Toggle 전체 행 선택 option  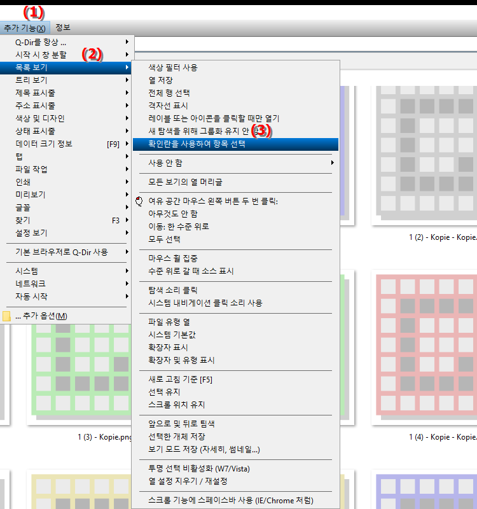[235, 93]
